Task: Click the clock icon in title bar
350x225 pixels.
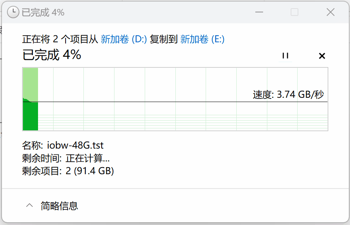Action: (x=13, y=12)
